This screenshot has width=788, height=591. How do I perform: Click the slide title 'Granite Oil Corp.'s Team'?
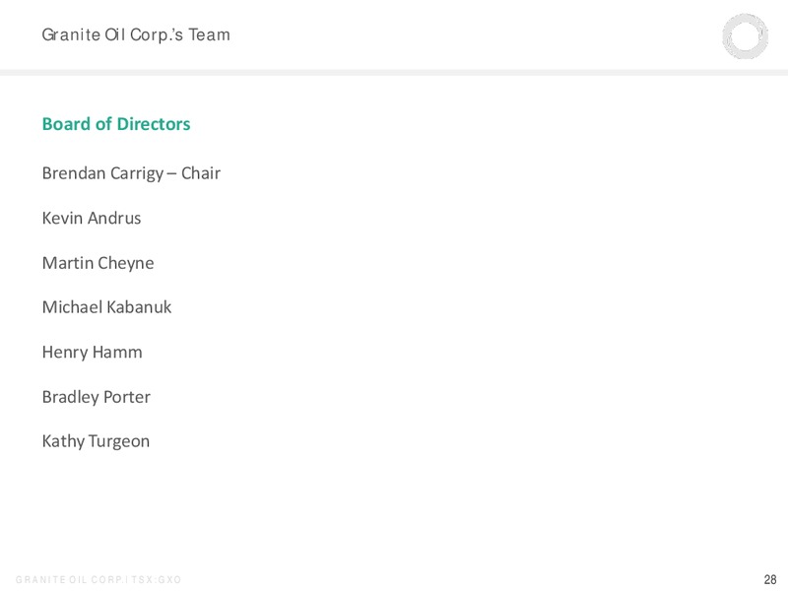click(x=136, y=34)
